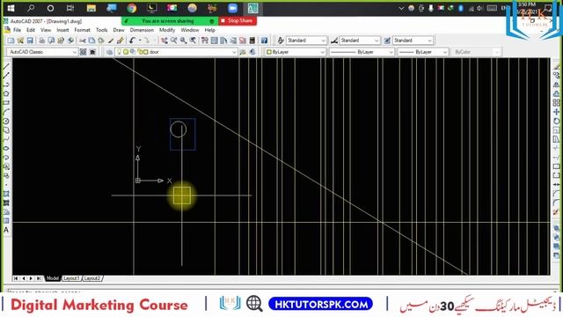Select the Rotate tool

[557, 122]
